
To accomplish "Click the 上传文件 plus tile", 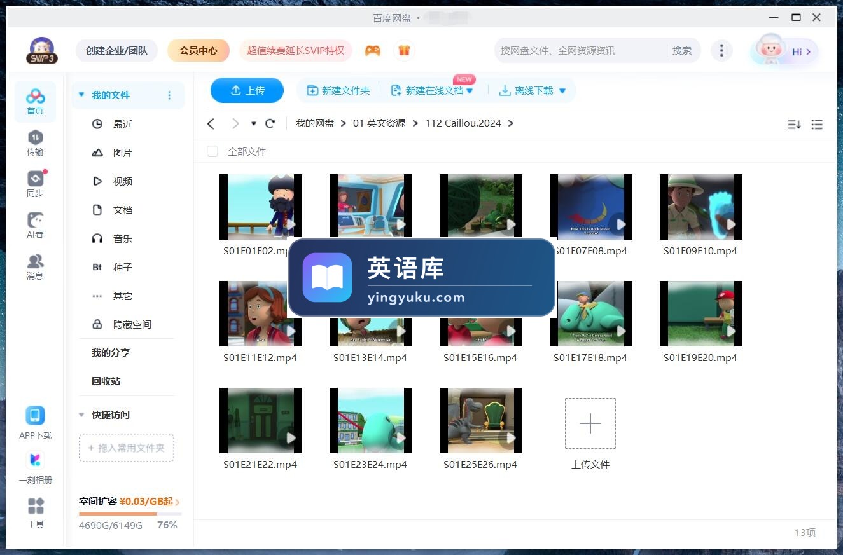I will pyautogui.click(x=590, y=423).
